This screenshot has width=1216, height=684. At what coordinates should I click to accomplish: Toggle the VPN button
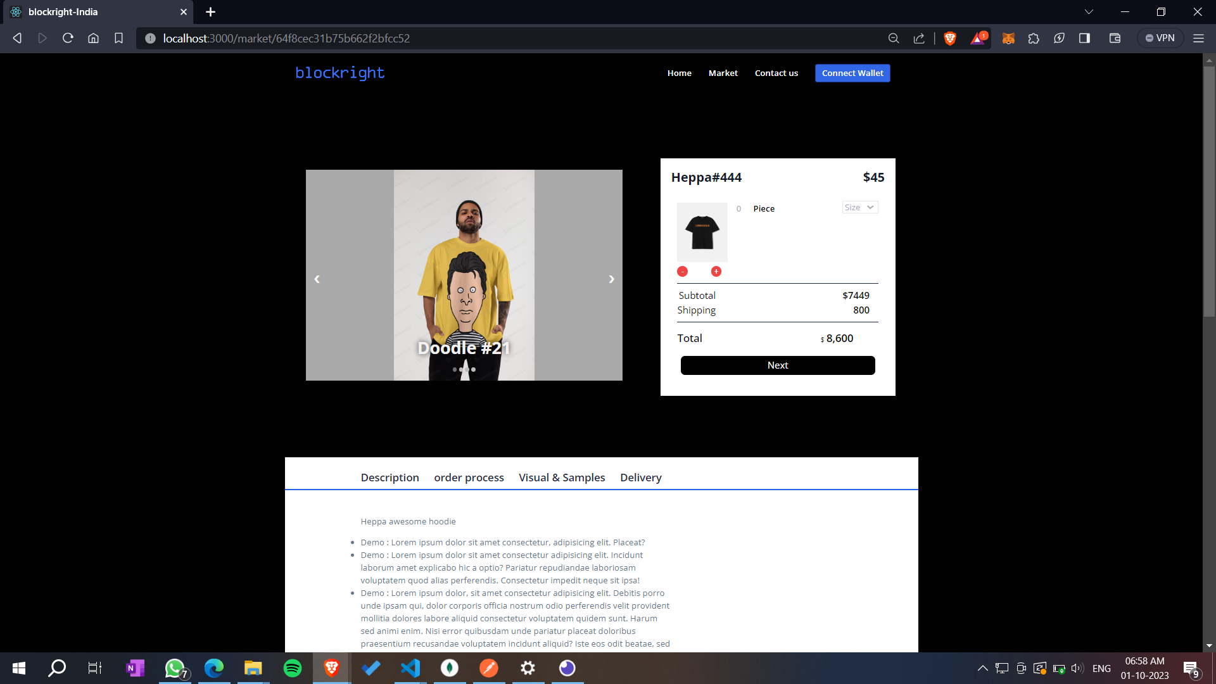[1160, 39]
